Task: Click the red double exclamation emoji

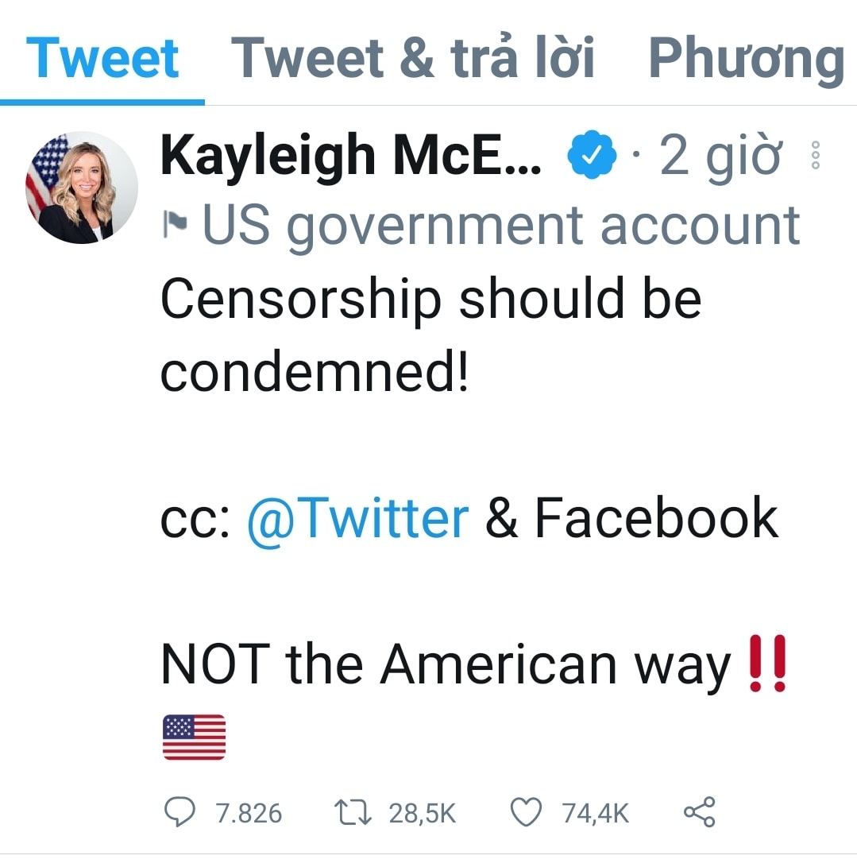Action: (767, 663)
